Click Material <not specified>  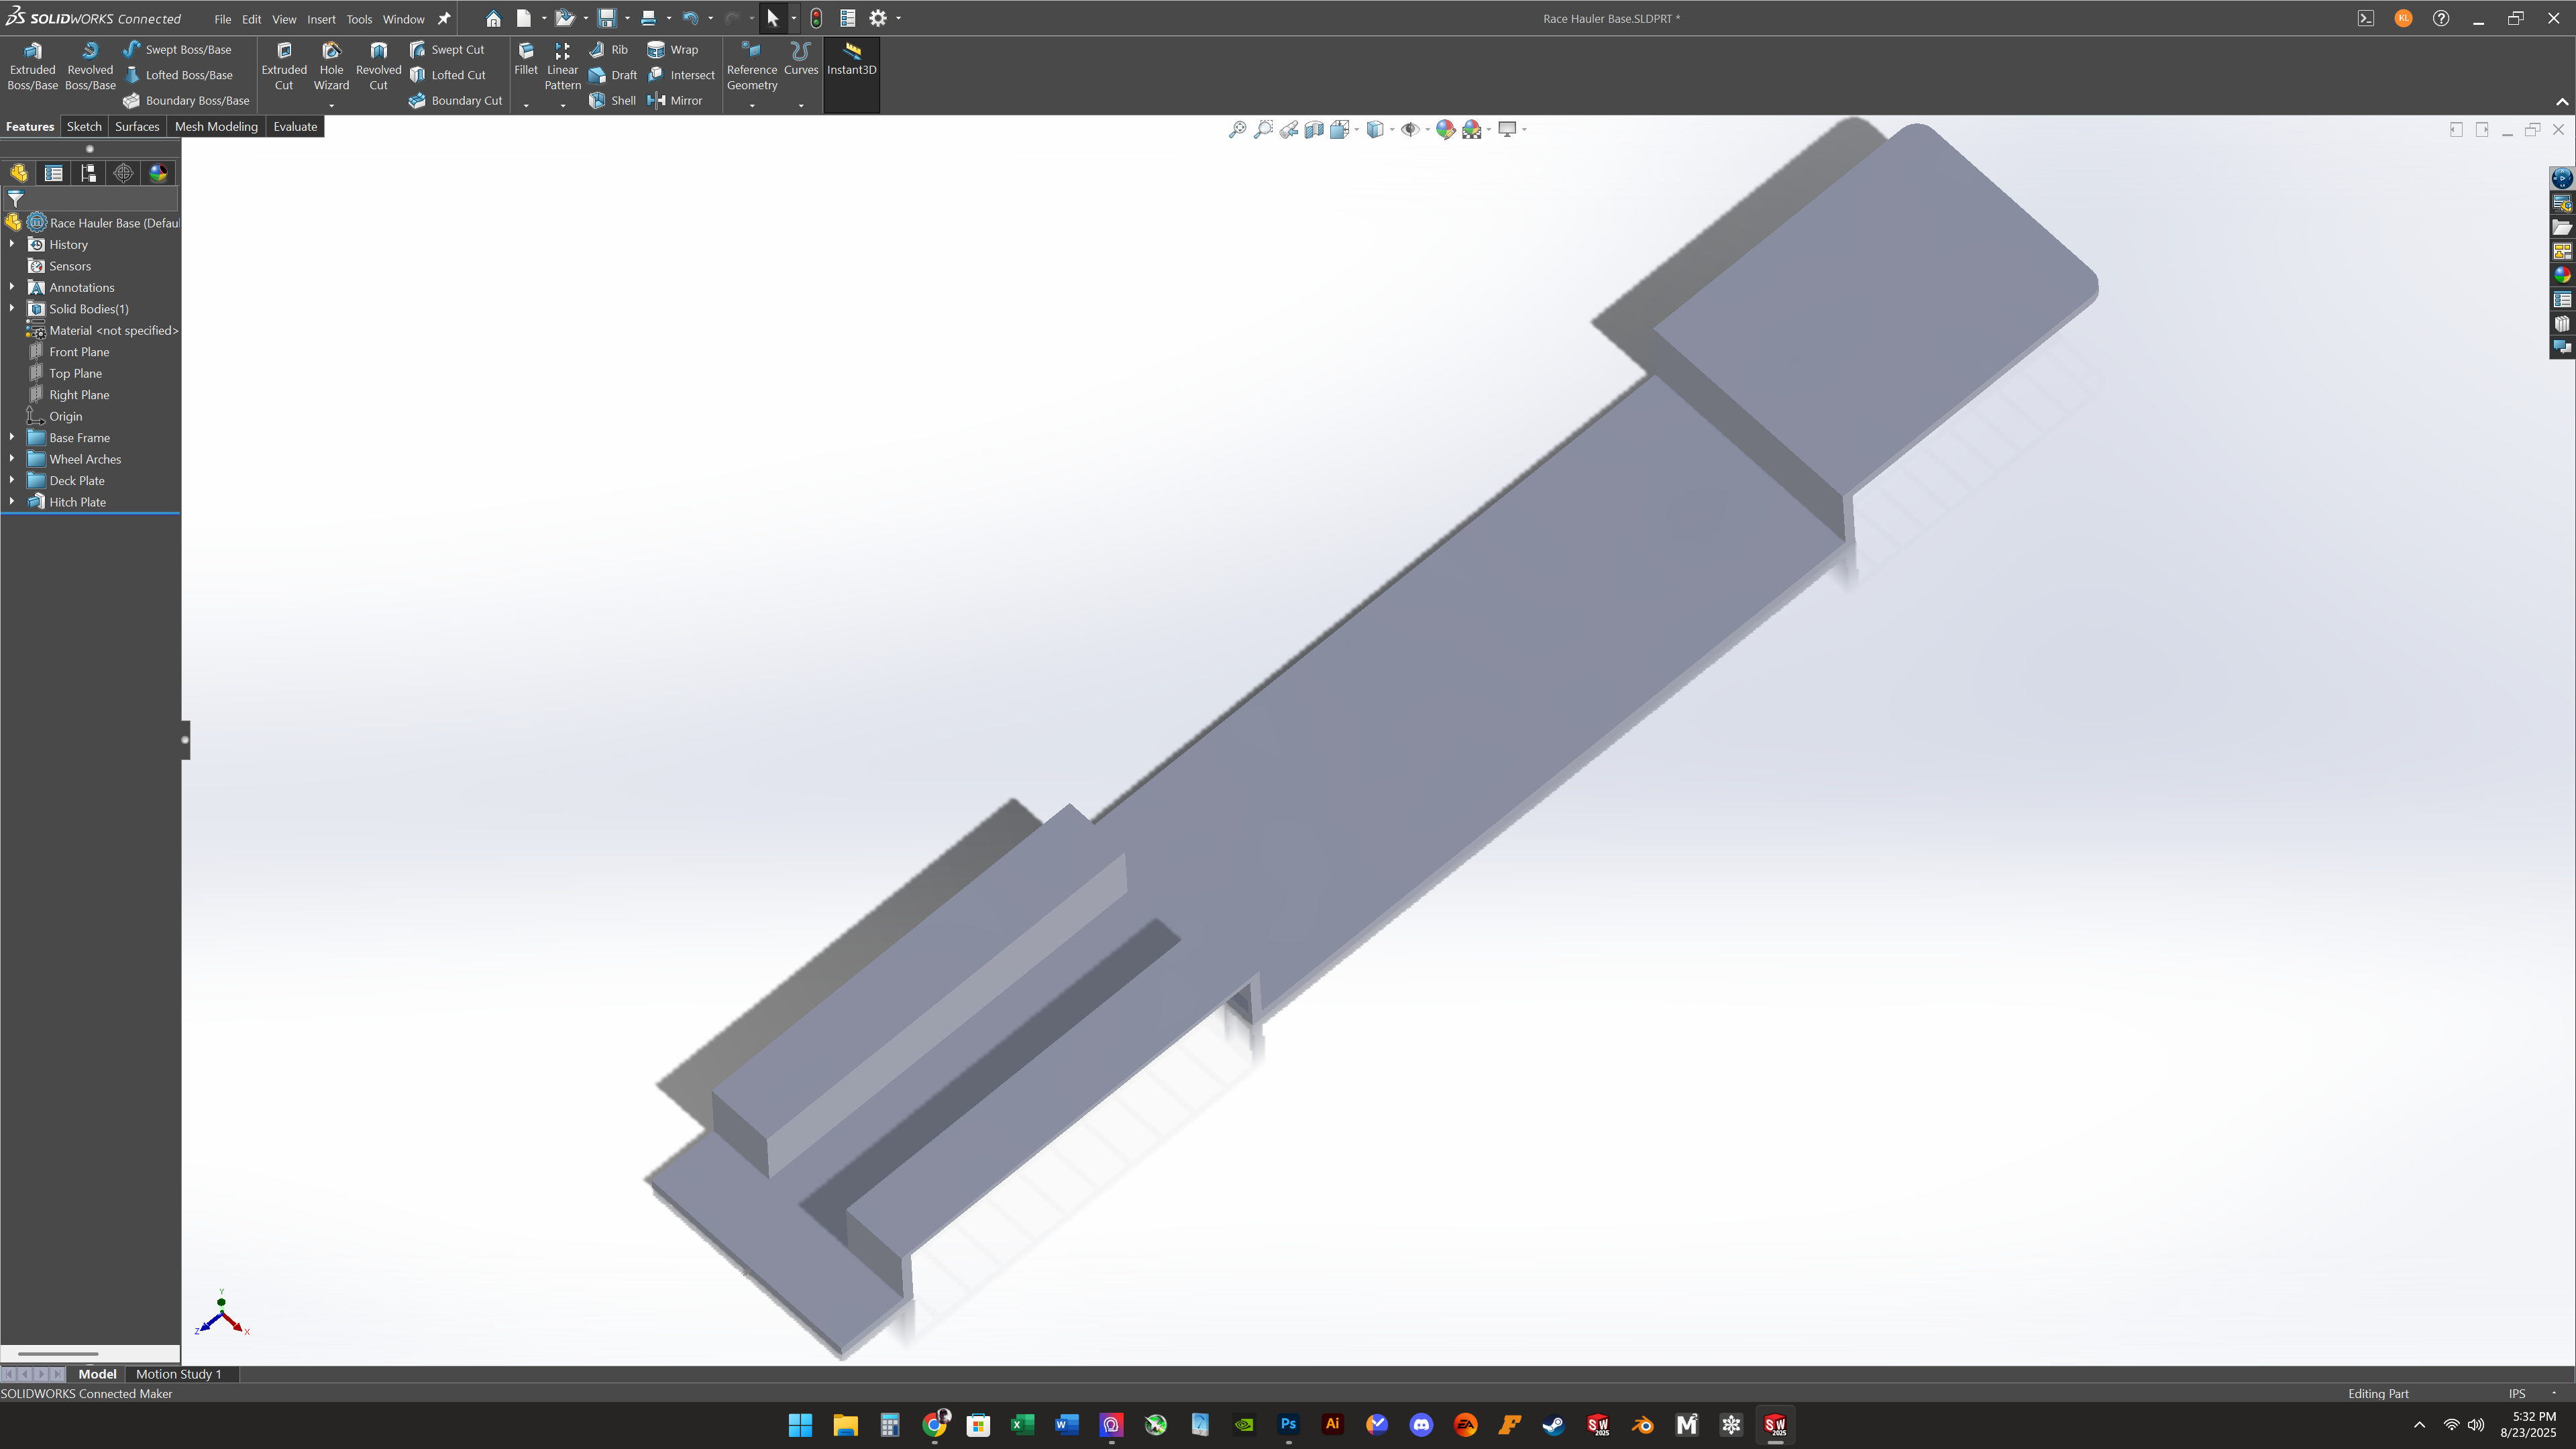pyautogui.click(x=113, y=330)
